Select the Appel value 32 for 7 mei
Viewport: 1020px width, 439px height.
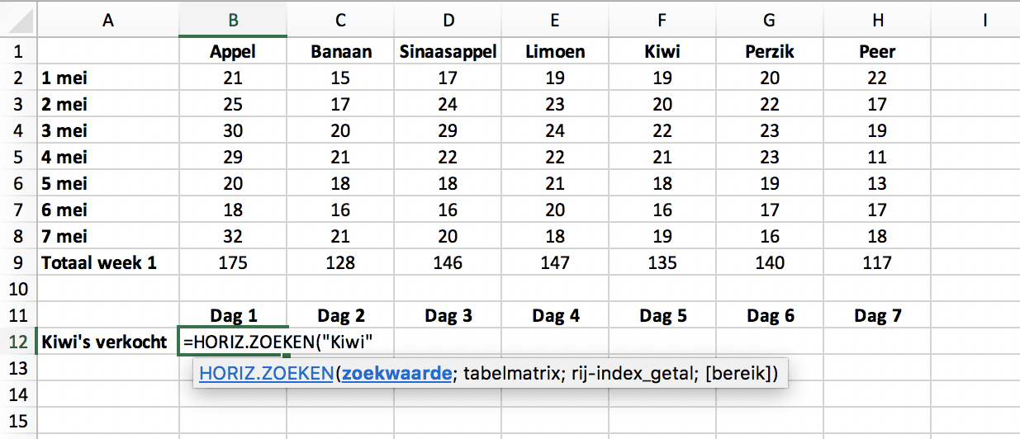coord(233,236)
